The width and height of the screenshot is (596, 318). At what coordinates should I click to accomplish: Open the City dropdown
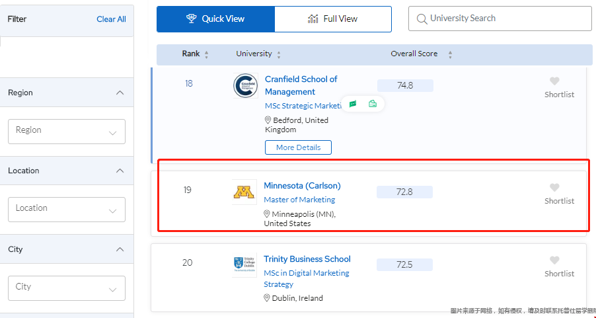(x=67, y=288)
